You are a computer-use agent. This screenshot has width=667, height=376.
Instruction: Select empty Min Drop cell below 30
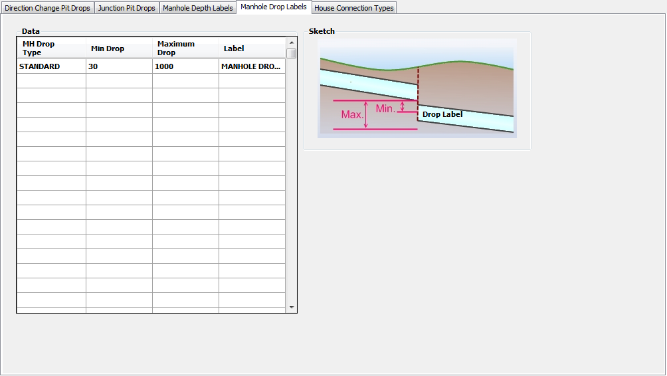[119, 81]
